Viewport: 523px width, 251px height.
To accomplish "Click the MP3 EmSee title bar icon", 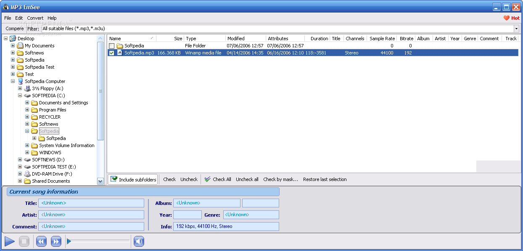I will (x=6, y=7).
